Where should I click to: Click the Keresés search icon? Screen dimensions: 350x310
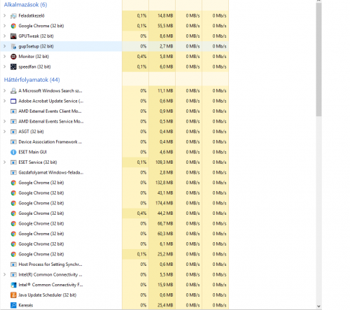click(13, 305)
